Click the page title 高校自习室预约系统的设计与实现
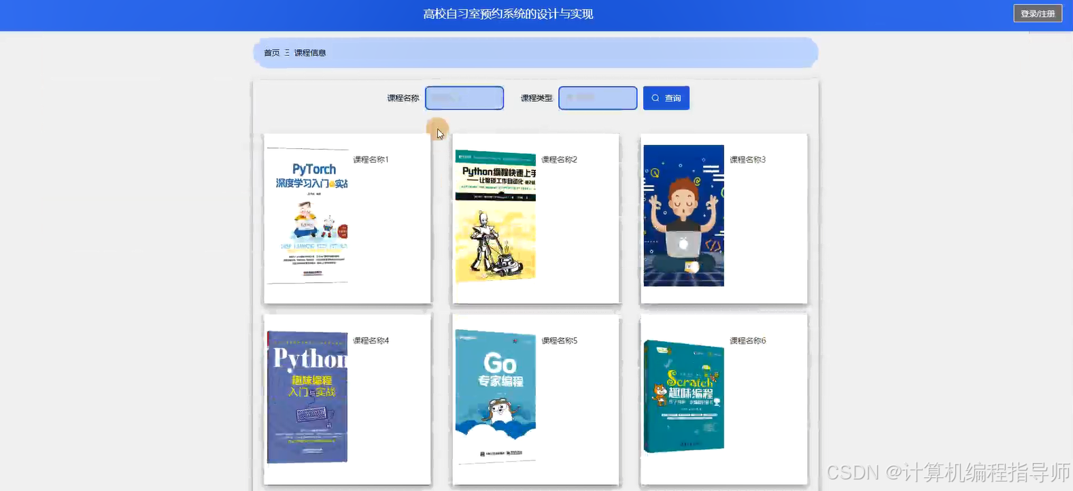The image size is (1073, 491). (x=508, y=14)
